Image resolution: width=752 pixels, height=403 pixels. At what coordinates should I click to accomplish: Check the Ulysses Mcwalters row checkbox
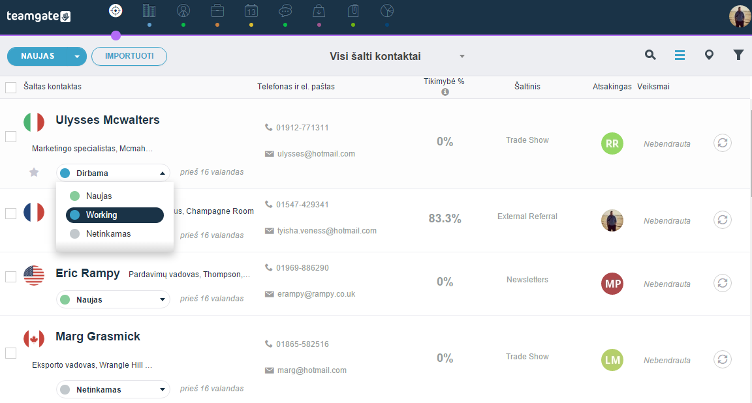point(10,136)
